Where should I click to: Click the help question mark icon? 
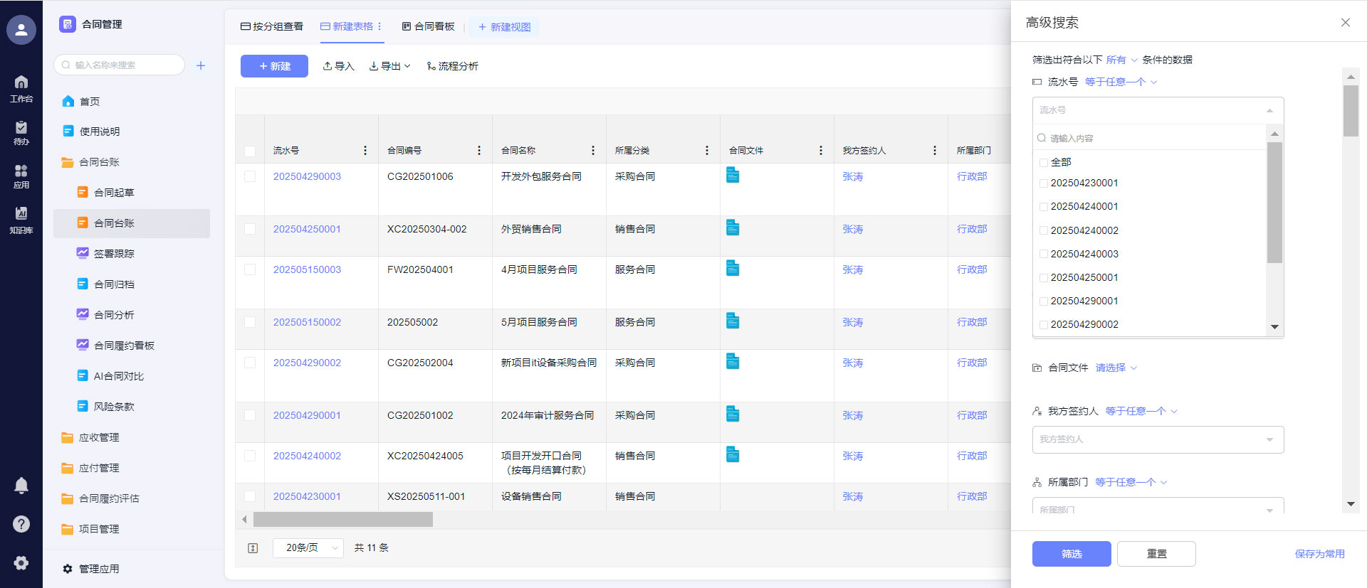point(21,524)
